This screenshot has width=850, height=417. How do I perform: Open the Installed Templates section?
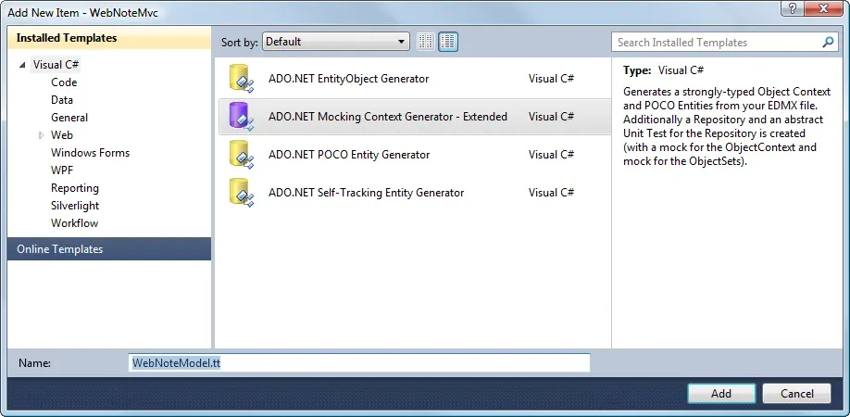click(x=109, y=38)
